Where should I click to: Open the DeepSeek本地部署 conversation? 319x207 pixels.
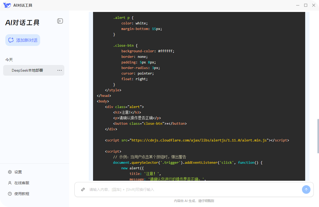coord(34,70)
